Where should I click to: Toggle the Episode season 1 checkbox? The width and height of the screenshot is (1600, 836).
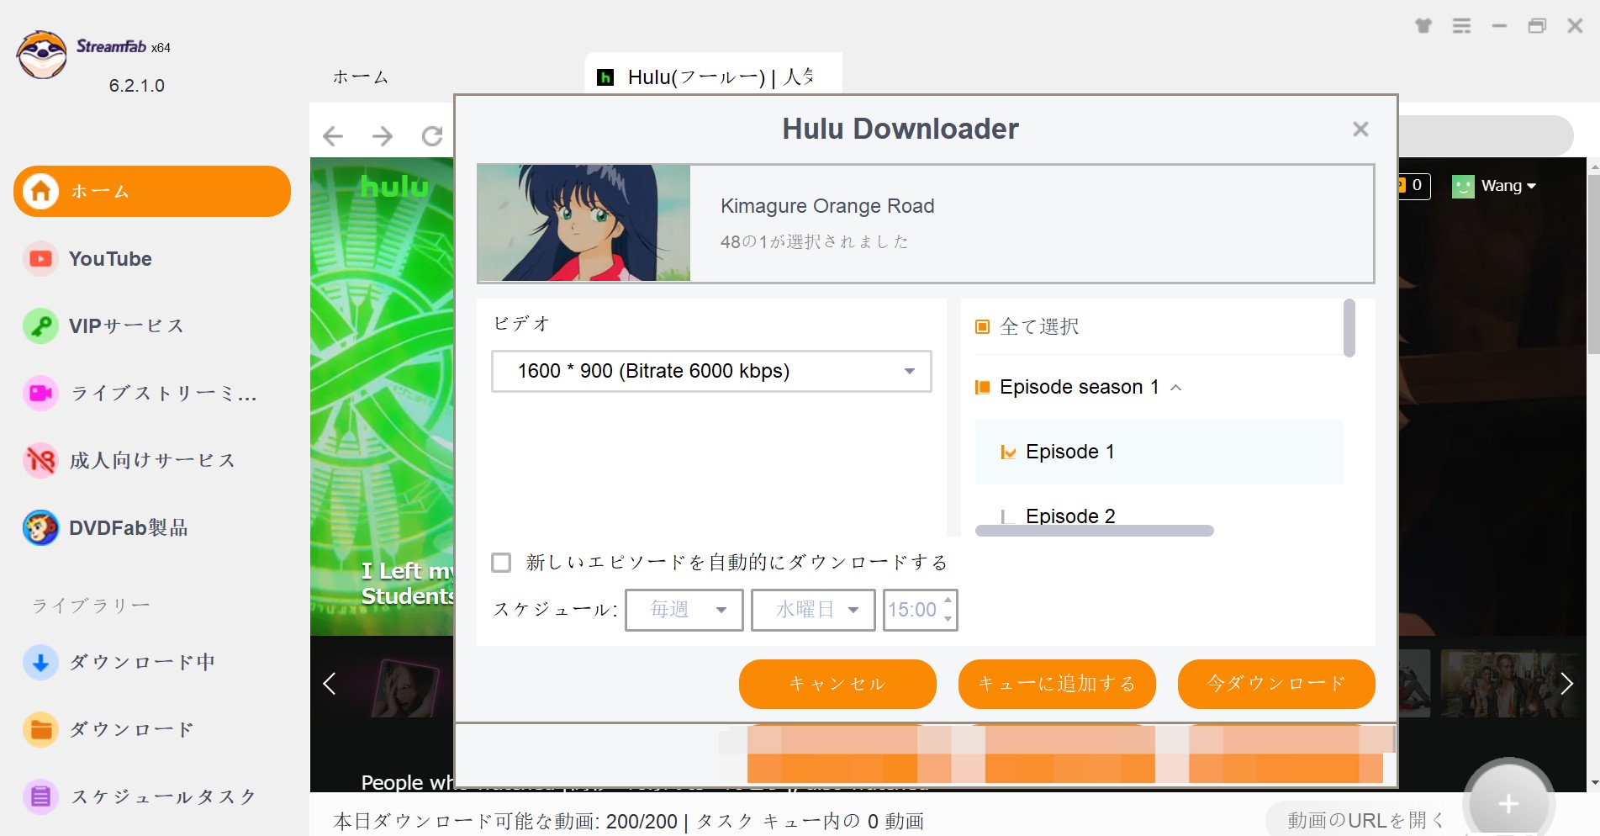pos(982,387)
